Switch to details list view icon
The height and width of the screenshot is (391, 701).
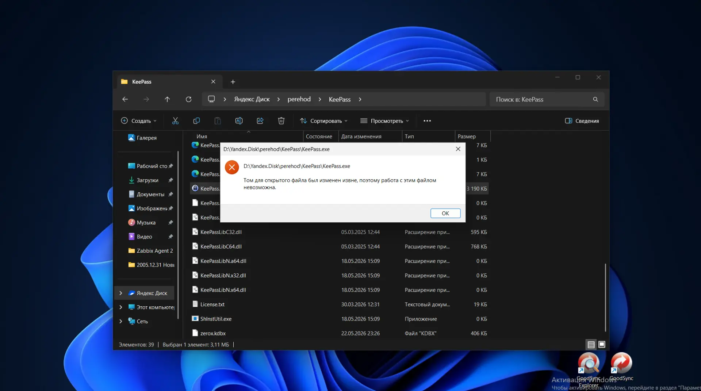591,344
